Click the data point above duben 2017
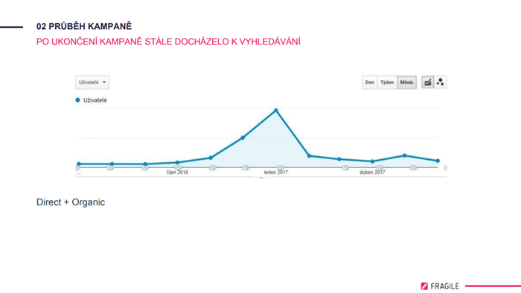 [372, 161]
